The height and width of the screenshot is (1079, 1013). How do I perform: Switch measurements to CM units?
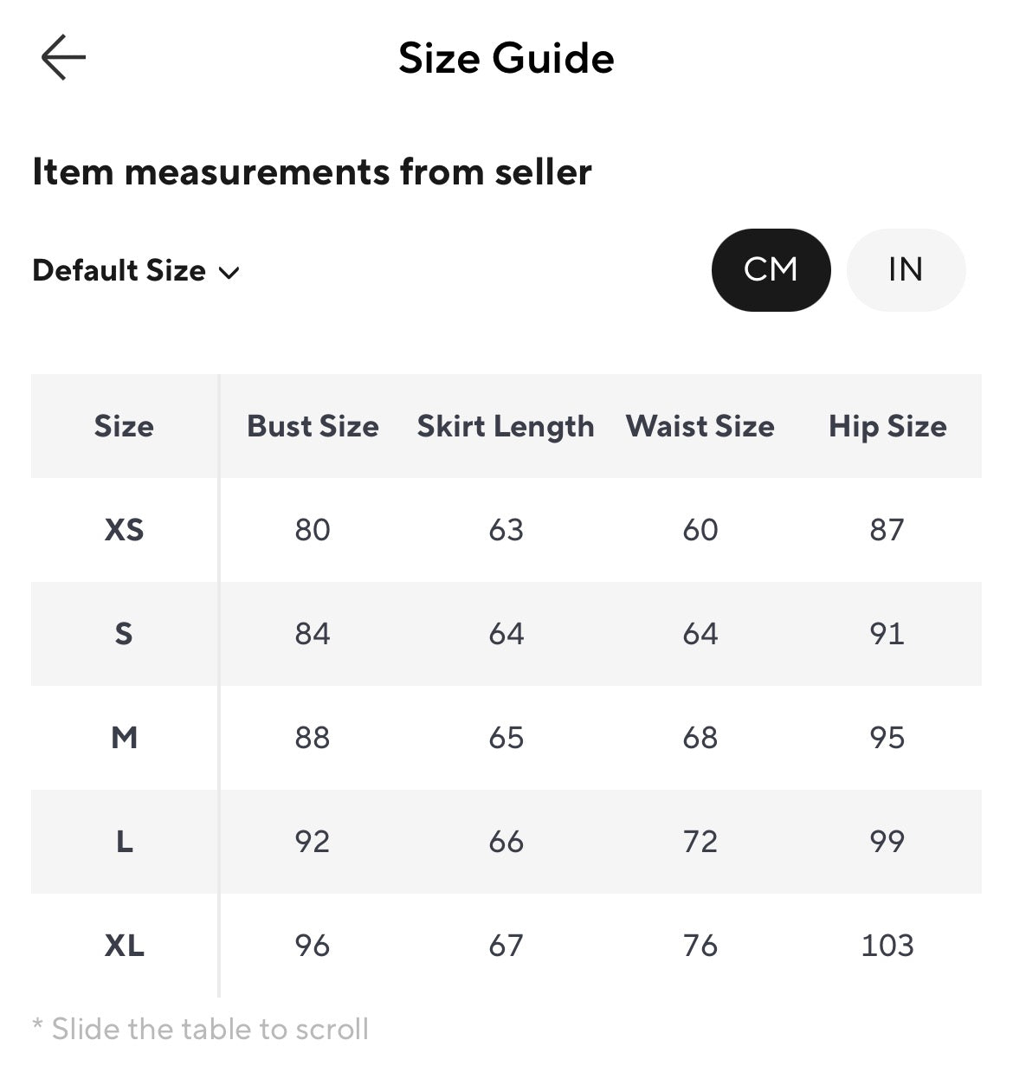[771, 269]
